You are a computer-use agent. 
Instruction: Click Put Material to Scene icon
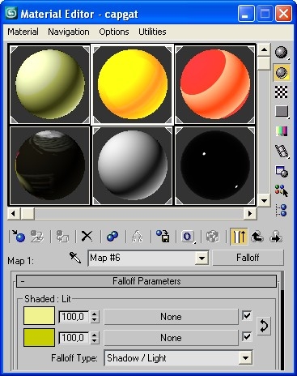coord(37,237)
